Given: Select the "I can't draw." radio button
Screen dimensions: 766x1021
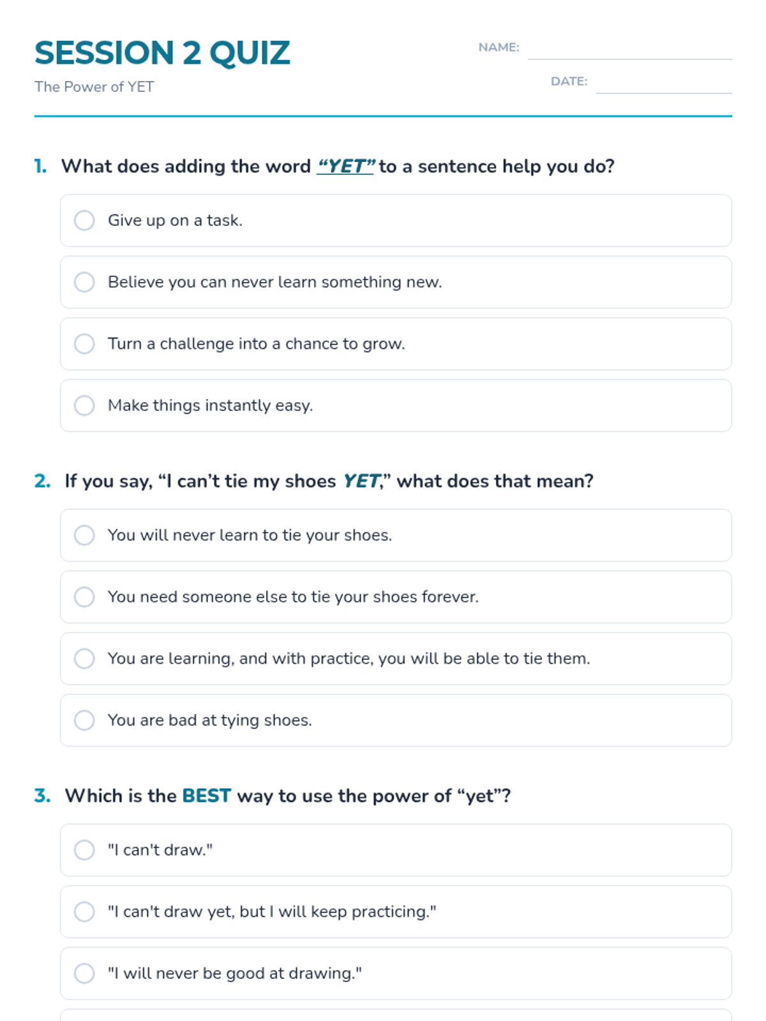Looking at the screenshot, I should [84, 850].
